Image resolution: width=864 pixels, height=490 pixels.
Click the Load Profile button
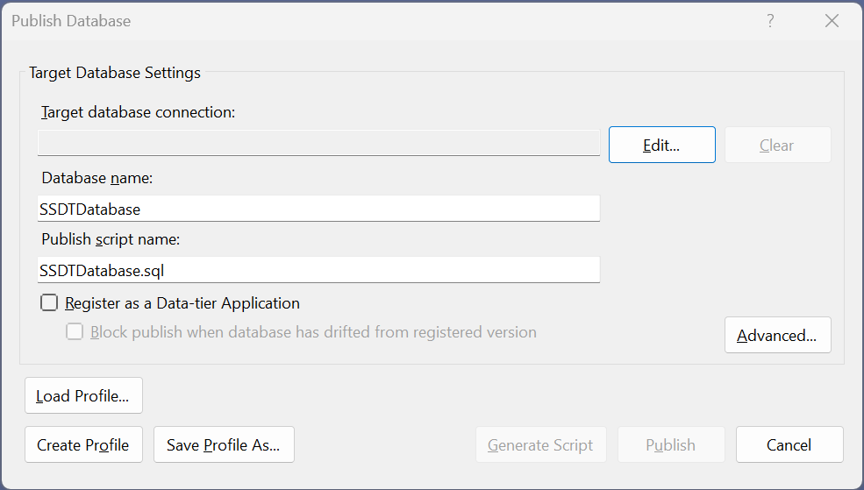(x=83, y=396)
